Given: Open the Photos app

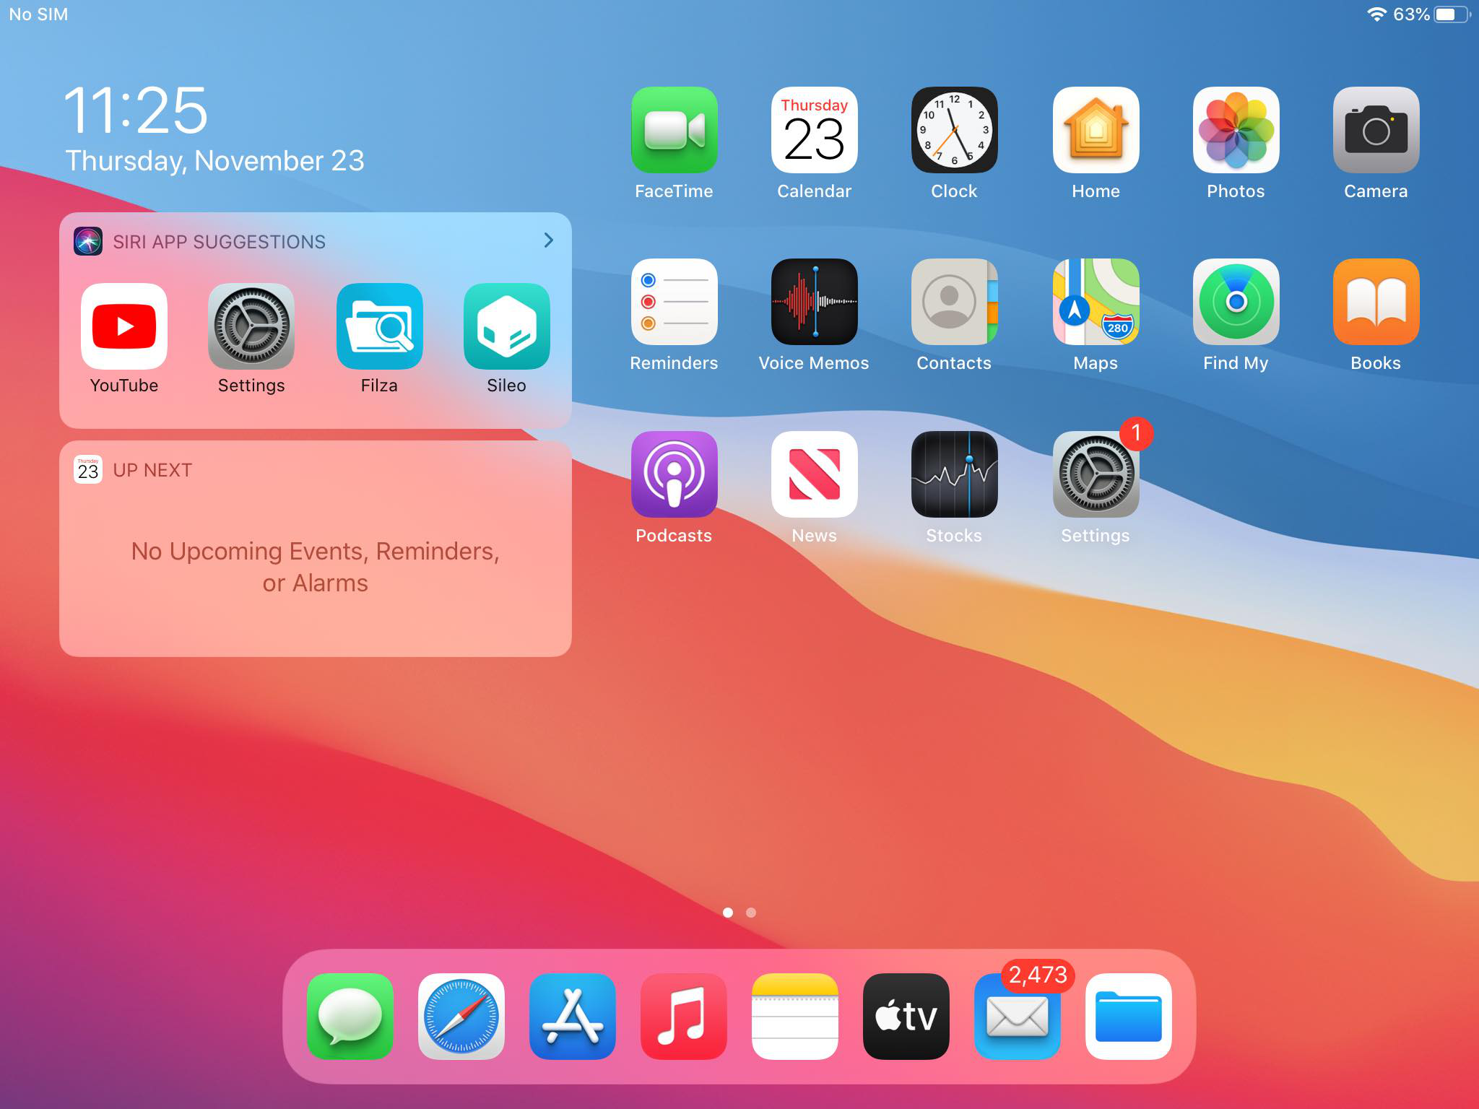Looking at the screenshot, I should 1236,130.
